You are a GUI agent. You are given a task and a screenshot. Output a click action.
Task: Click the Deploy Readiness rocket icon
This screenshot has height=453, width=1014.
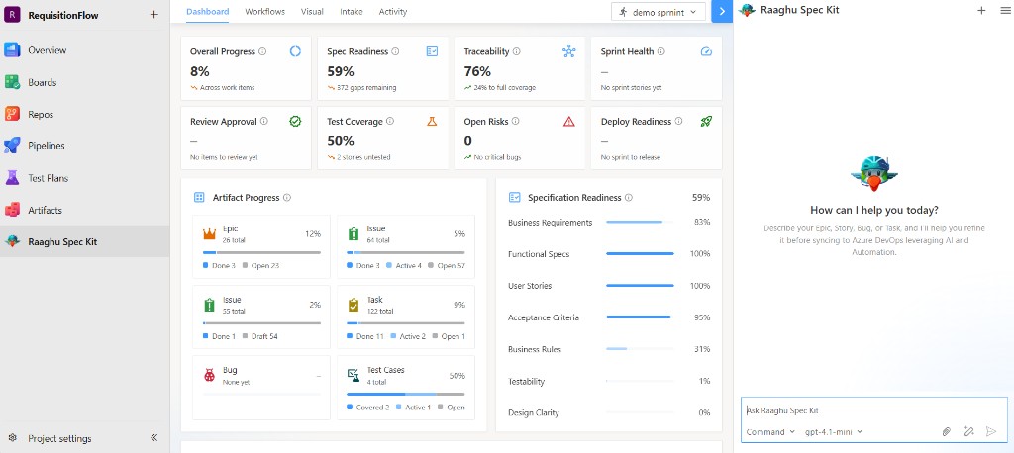(706, 121)
